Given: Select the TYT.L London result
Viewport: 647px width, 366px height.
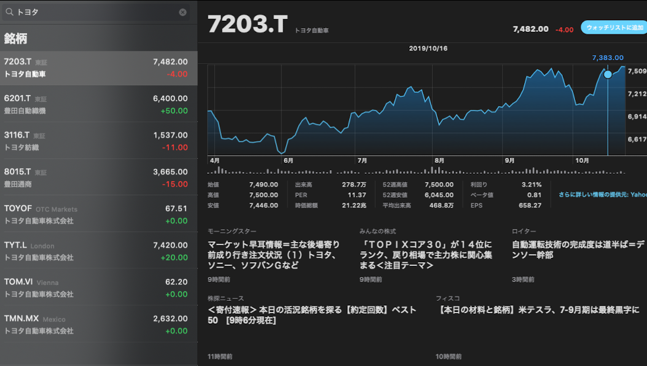Looking at the screenshot, I should coord(99,251).
